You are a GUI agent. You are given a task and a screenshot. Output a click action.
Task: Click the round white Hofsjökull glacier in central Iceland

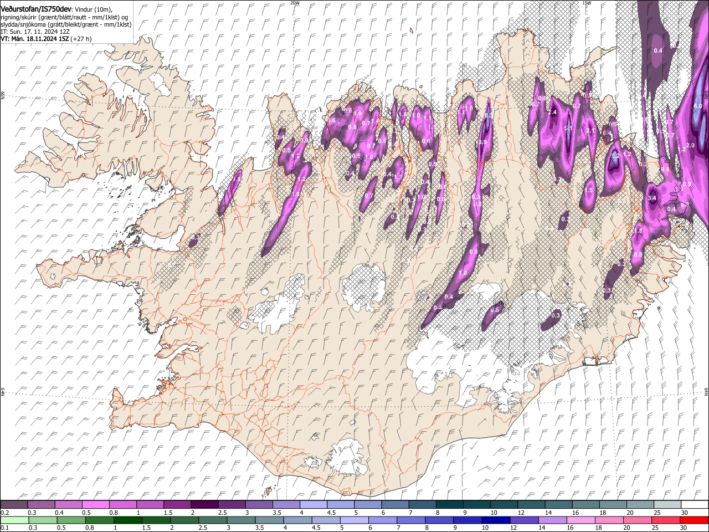click(x=364, y=287)
